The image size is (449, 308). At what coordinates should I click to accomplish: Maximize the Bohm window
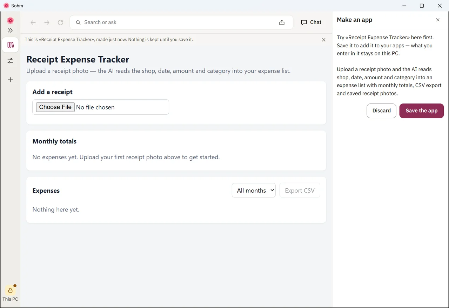(422, 6)
